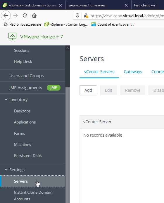164x203 pixels.
Task: Select the vCenter Servers tab
Action: (99, 72)
